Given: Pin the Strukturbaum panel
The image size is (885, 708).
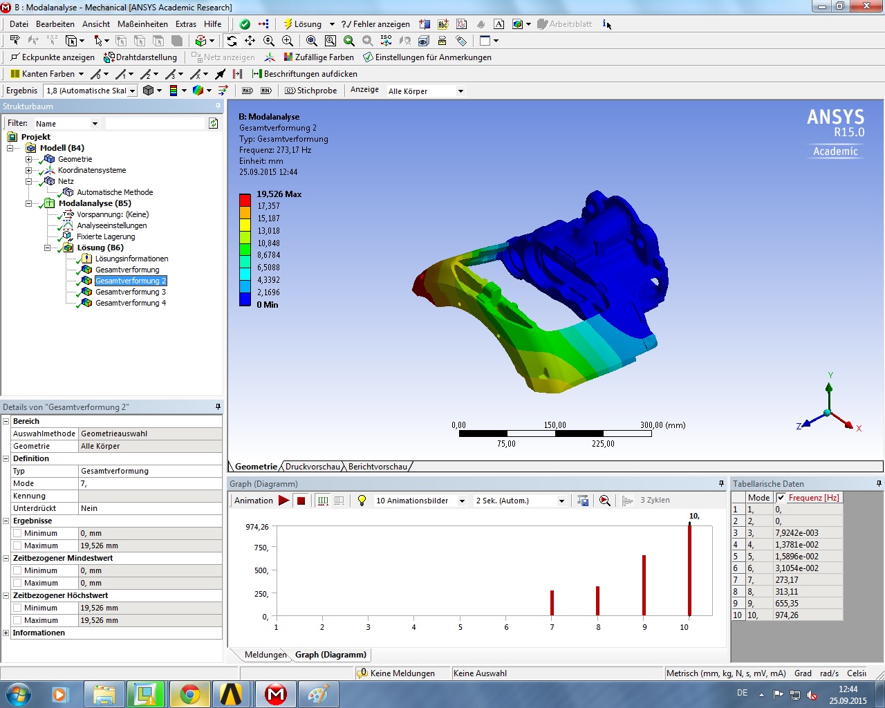Looking at the screenshot, I should tap(218, 106).
